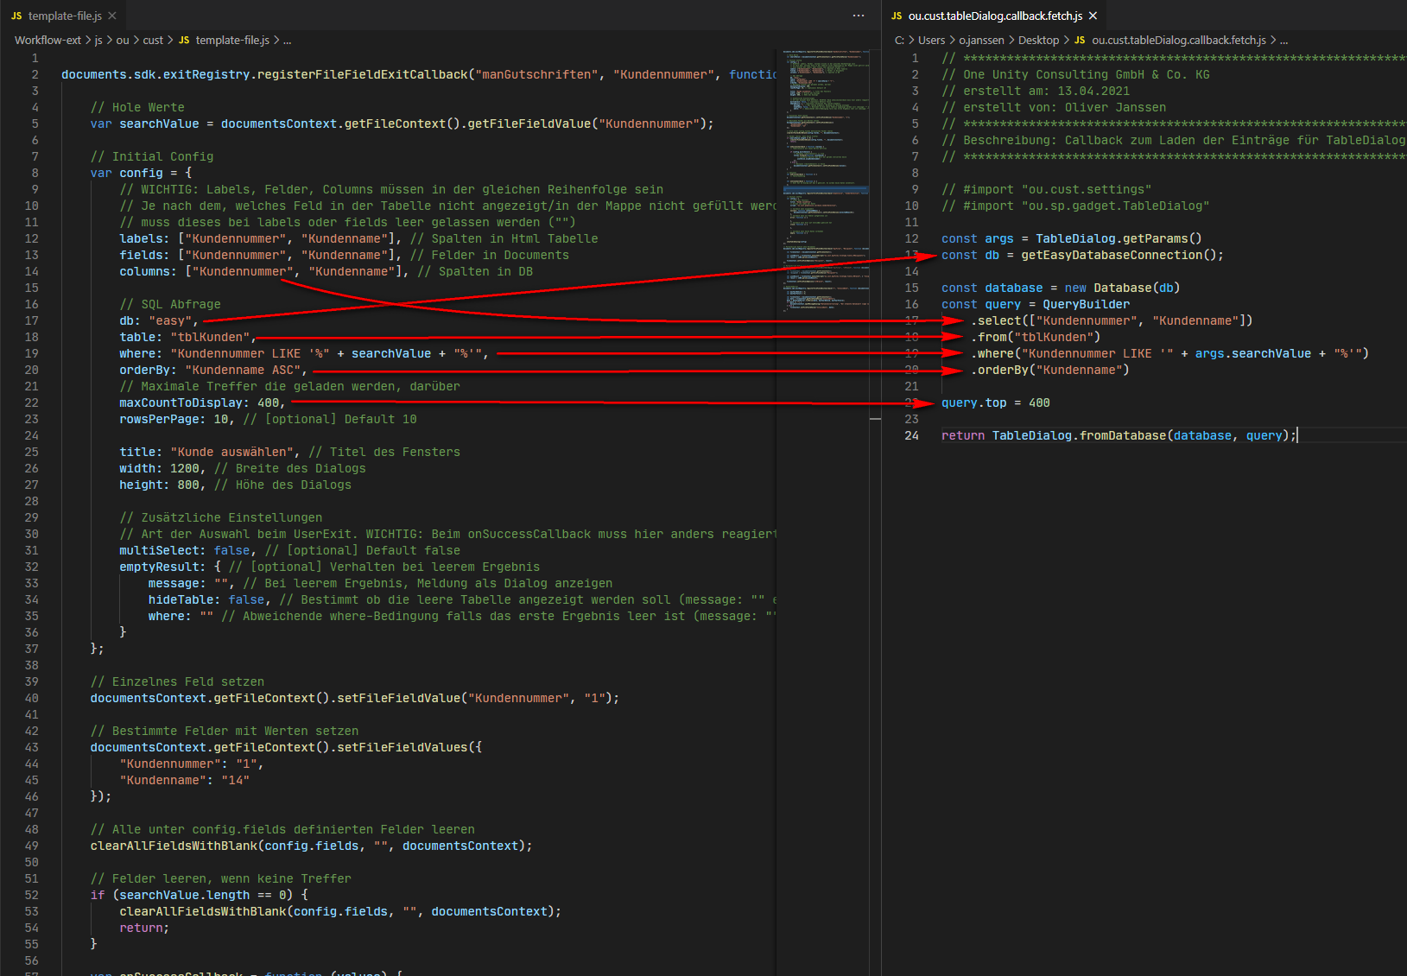This screenshot has height=976, width=1407.
Task: Click the "Kunde auswählen" title string
Action: 231,452
